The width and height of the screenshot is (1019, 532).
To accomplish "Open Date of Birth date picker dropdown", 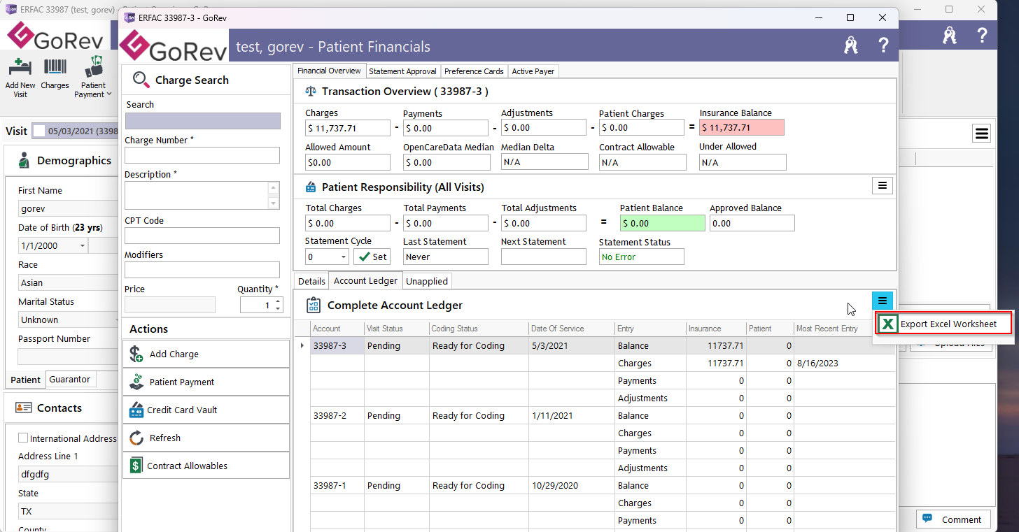I will click(x=83, y=245).
